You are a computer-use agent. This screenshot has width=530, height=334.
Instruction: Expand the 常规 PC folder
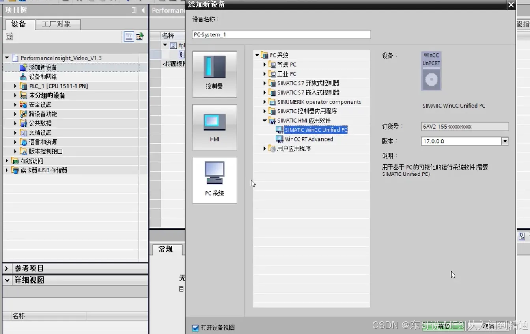265,64
